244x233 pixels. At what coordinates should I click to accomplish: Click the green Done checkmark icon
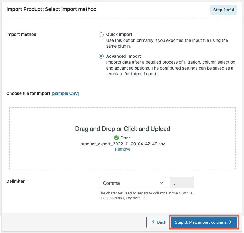[x=116, y=138]
